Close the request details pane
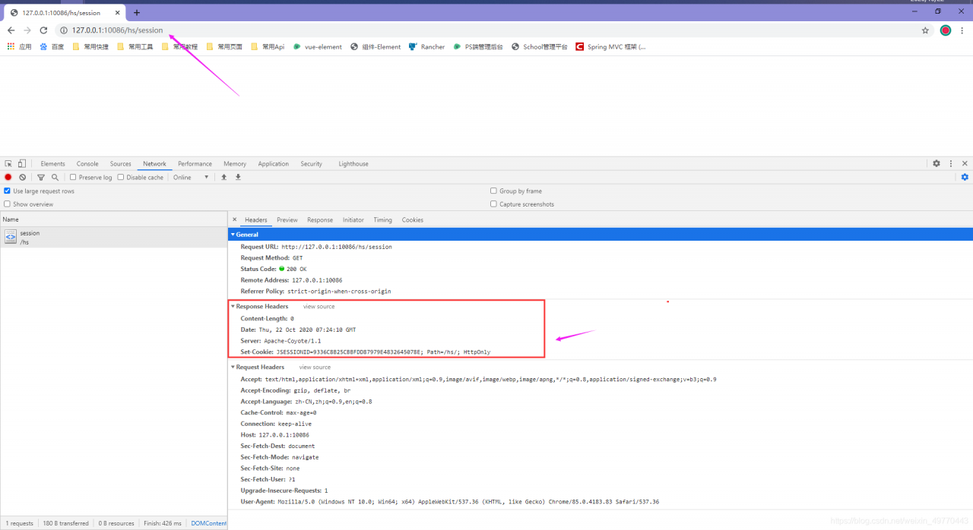The width and height of the screenshot is (973, 530). [x=234, y=219]
